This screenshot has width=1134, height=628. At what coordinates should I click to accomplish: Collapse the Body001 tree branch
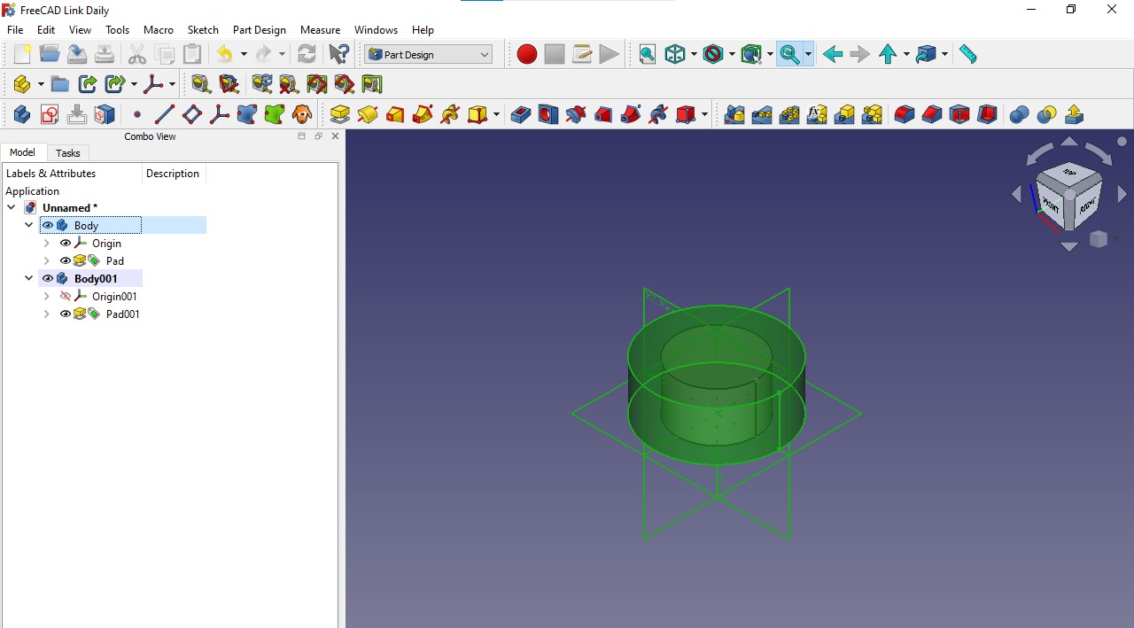[28, 278]
